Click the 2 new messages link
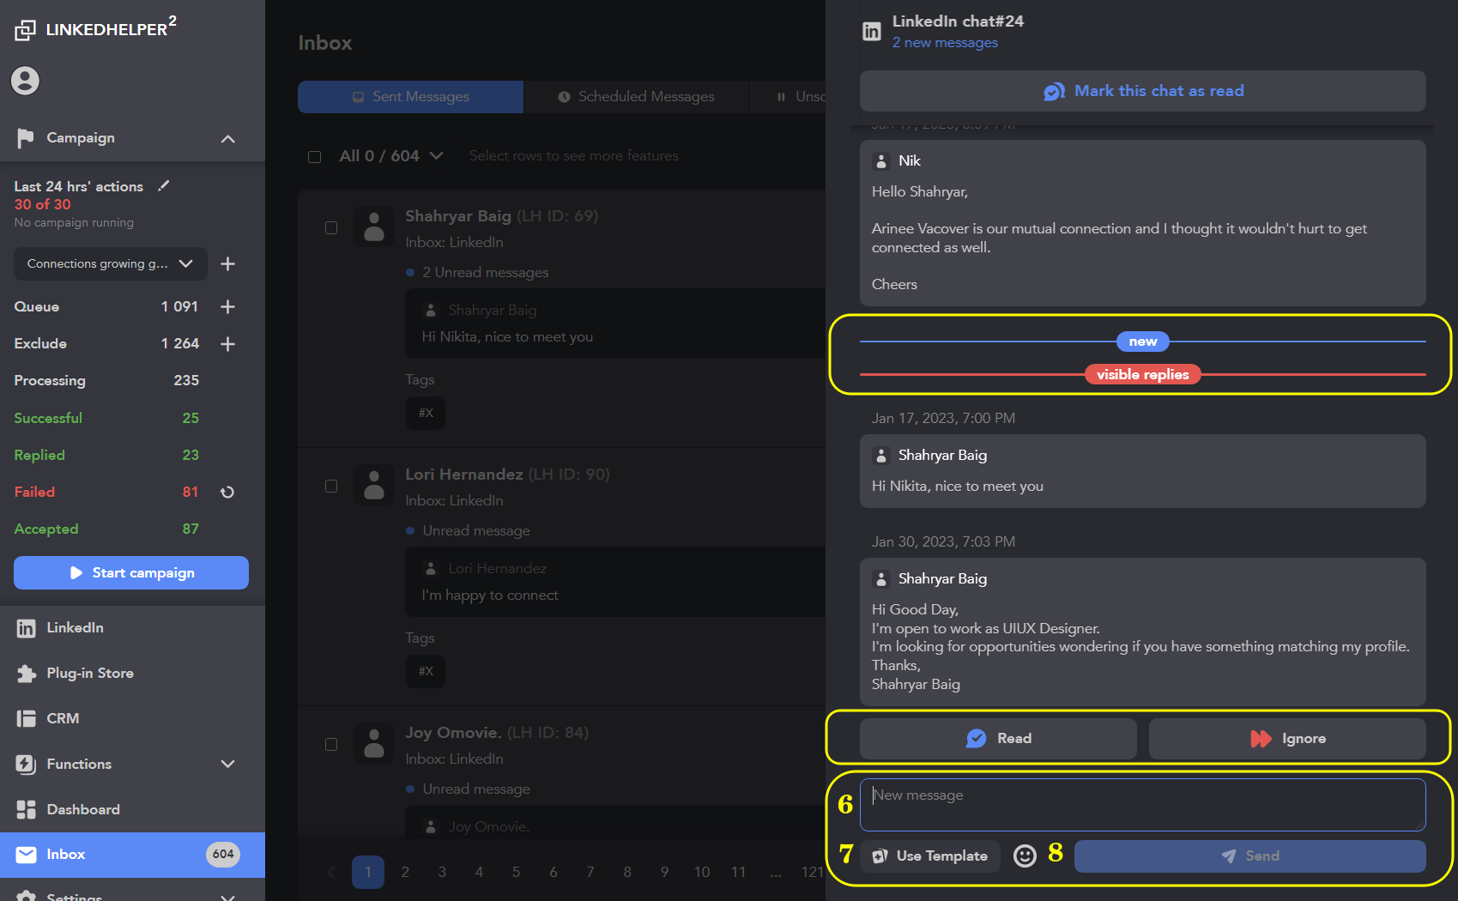 [945, 42]
